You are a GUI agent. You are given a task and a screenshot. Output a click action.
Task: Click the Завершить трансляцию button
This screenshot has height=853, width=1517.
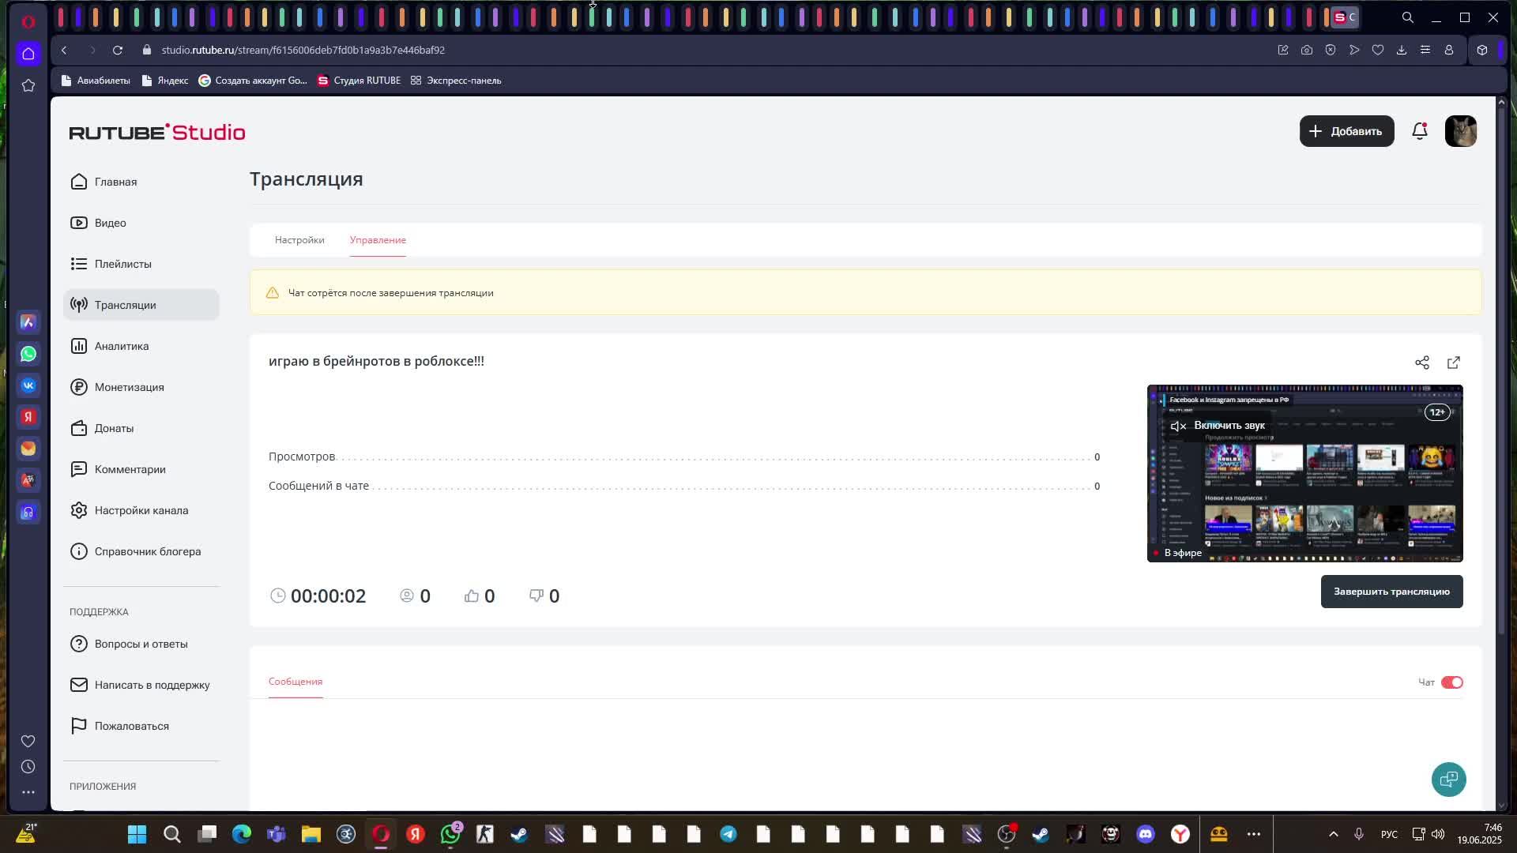[1391, 592]
